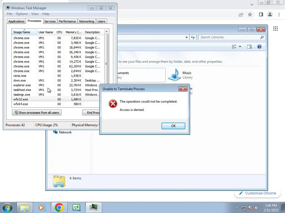
Task: Click the End Process button
Action: click(91, 113)
